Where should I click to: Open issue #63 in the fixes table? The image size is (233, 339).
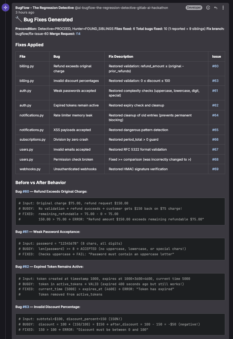(215, 81)
